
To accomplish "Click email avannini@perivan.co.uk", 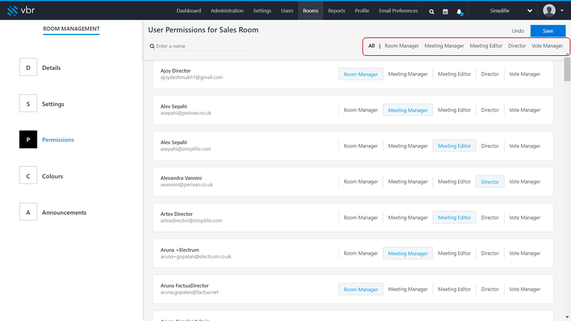I will click(x=186, y=185).
